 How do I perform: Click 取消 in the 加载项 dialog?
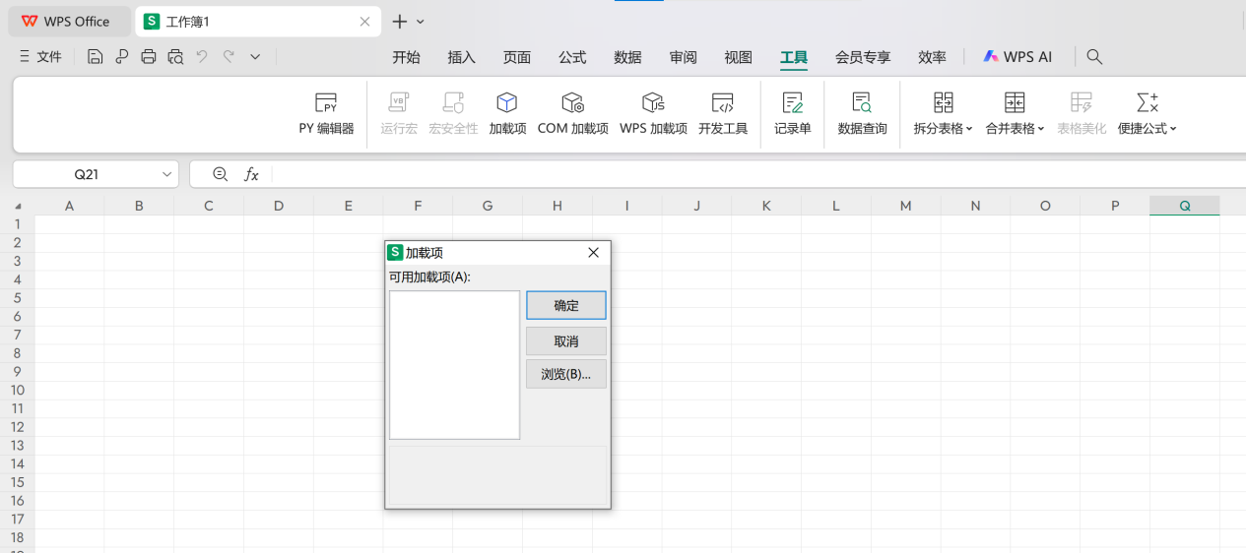(566, 341)
